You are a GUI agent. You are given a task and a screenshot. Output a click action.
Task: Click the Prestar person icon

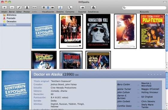click(x=27, y=8)
